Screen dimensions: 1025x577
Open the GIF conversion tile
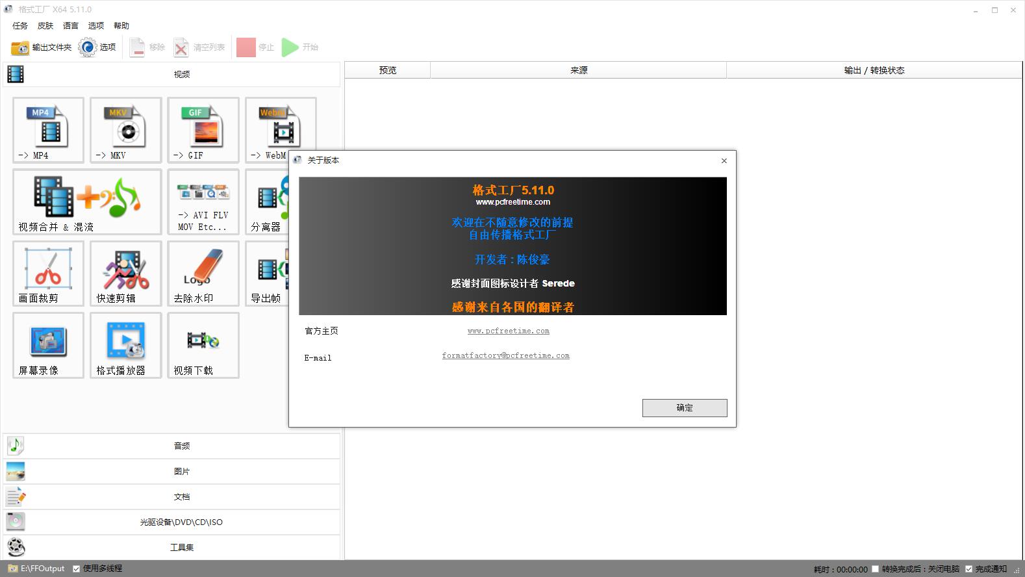pos(203,130)
